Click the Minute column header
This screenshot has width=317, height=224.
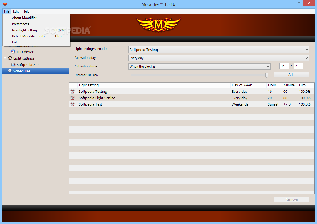290,85
